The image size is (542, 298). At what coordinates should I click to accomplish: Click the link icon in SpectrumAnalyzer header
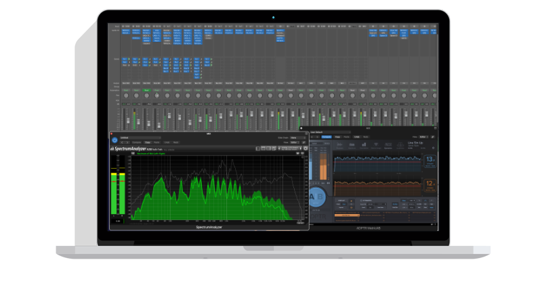click(304, 142)
